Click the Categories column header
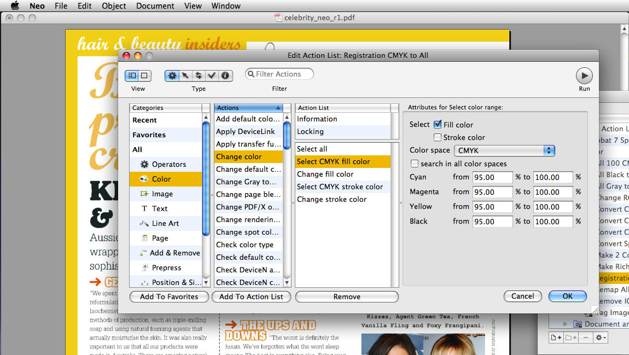Viewport: 629px width, 355px height. (166, 108)
